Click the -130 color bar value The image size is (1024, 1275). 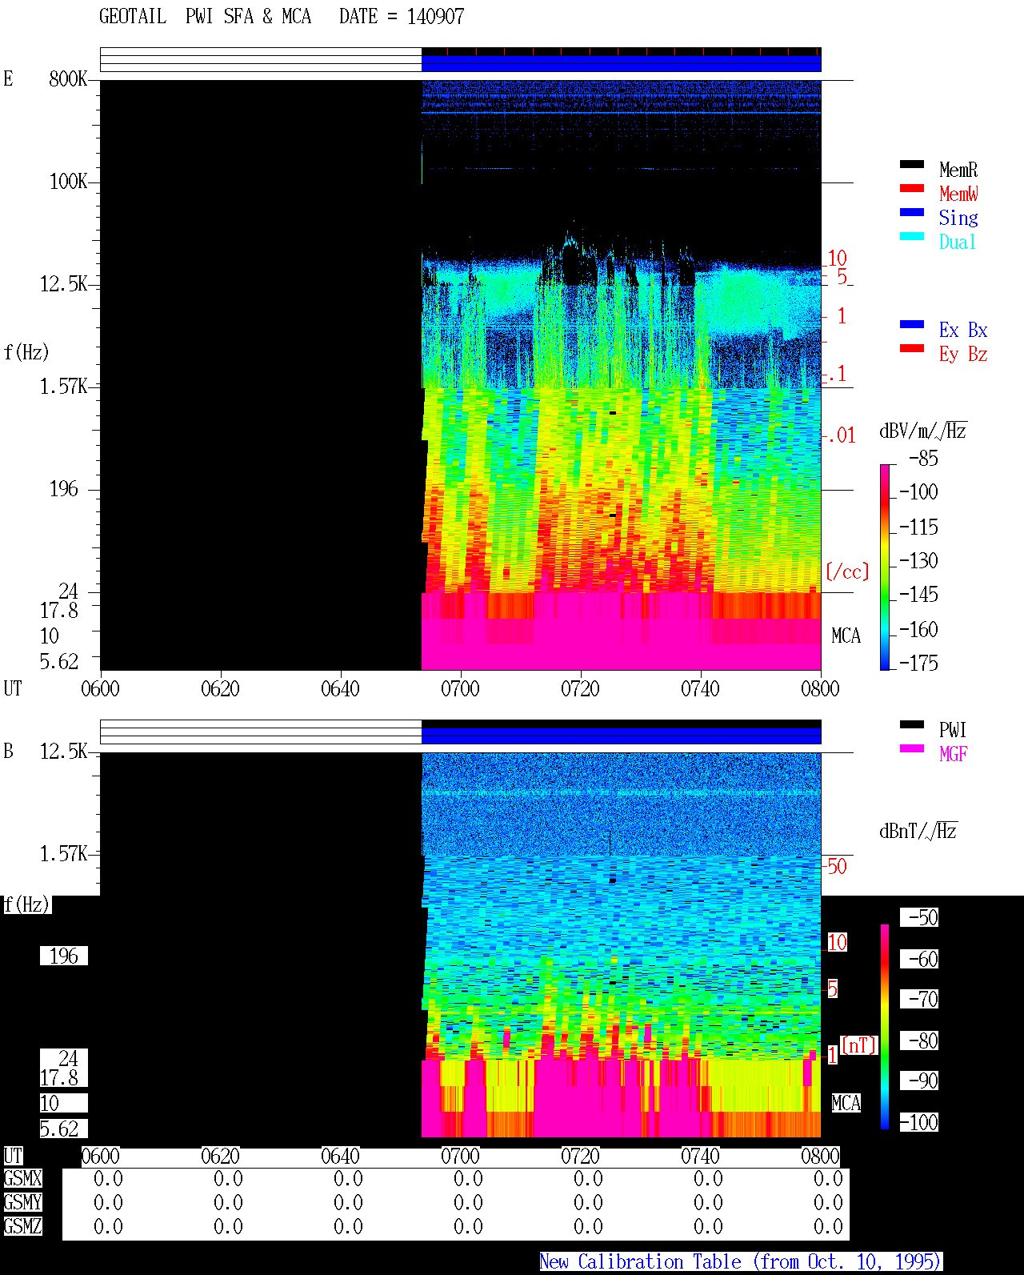(x=918, y=560)
